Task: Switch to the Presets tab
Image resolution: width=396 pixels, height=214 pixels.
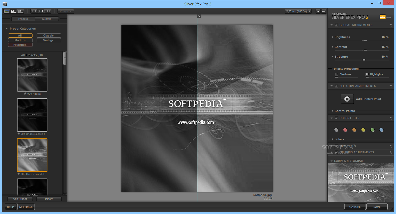Action: tap(23, 19)
